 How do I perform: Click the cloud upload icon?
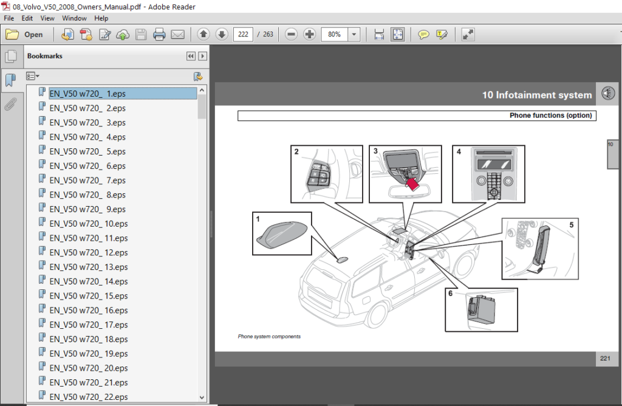[x=123, y=35]
